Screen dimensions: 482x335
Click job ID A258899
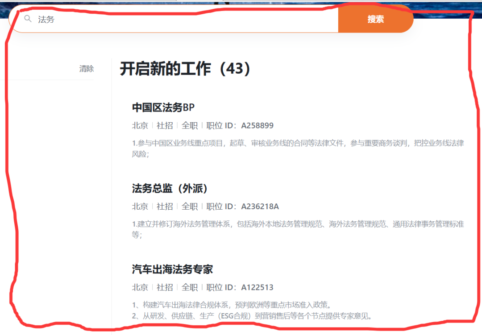click(257, 126)
